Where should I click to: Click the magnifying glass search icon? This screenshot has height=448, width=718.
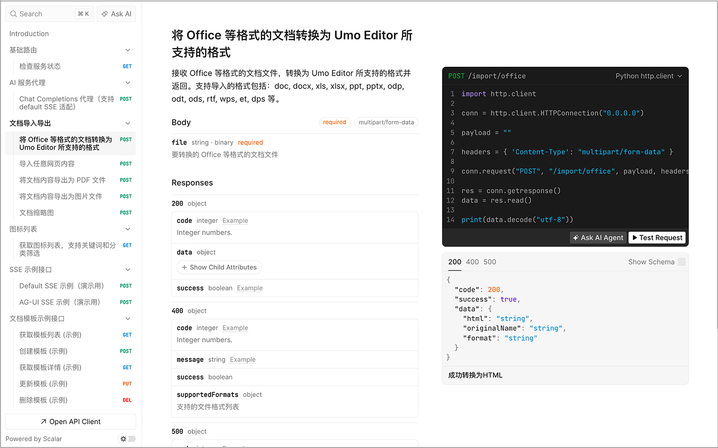(13, 14)
